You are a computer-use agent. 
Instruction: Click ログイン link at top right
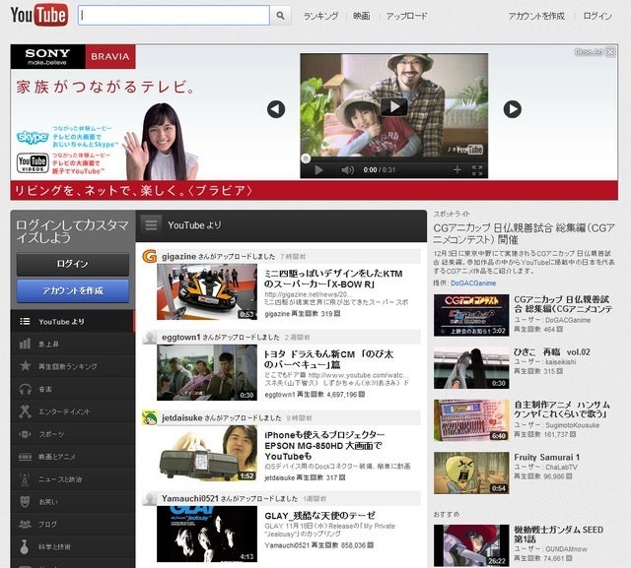click(597, 16)
